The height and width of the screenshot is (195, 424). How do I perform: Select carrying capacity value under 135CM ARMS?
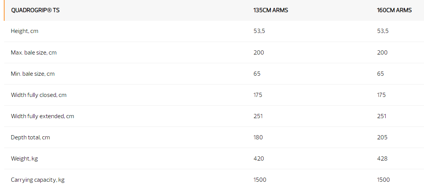pos(260,180)
